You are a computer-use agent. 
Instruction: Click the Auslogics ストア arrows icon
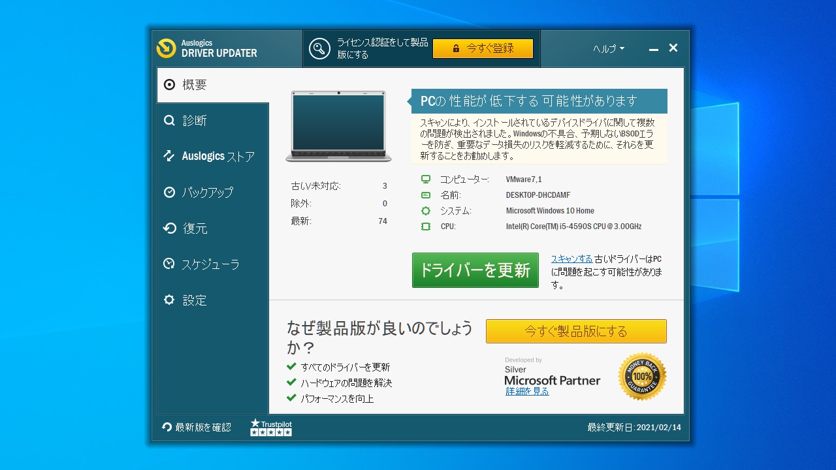tap(169, 156)
